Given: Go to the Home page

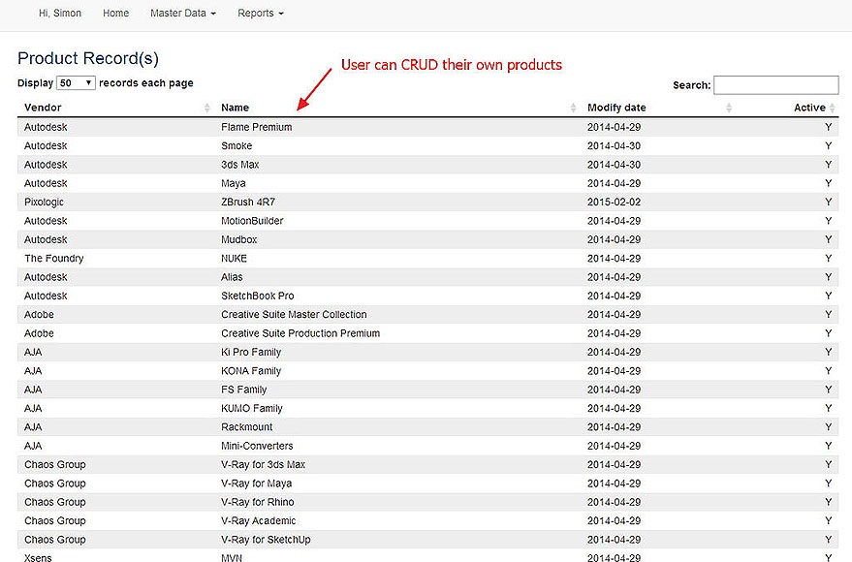Looking at the screenshot, I should pyautogui.click(x=115, y=13).
